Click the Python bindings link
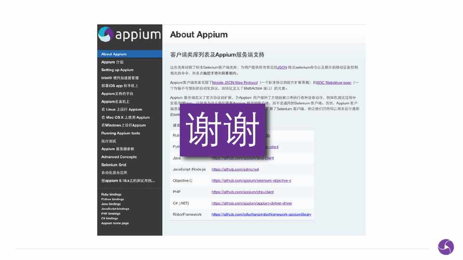463x260 pixels. pyautogui.click(x=112, y=199)
